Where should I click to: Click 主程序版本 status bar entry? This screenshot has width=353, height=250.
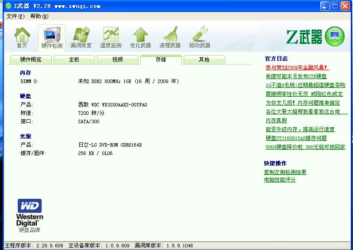pyautogui.click(x=34, y=246)
